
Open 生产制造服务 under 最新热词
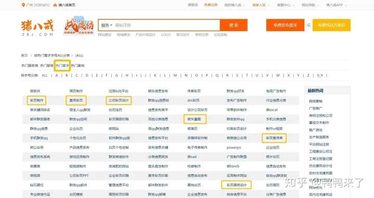click(x=319, y=137)
